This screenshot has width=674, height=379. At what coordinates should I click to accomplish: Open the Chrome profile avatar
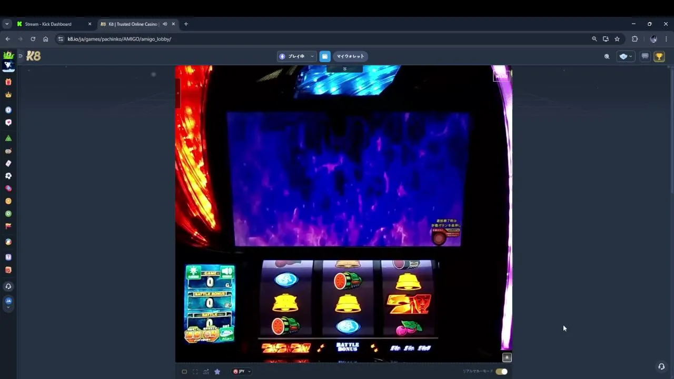653,39
